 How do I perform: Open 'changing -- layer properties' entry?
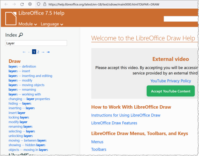[x=29, y=99]
